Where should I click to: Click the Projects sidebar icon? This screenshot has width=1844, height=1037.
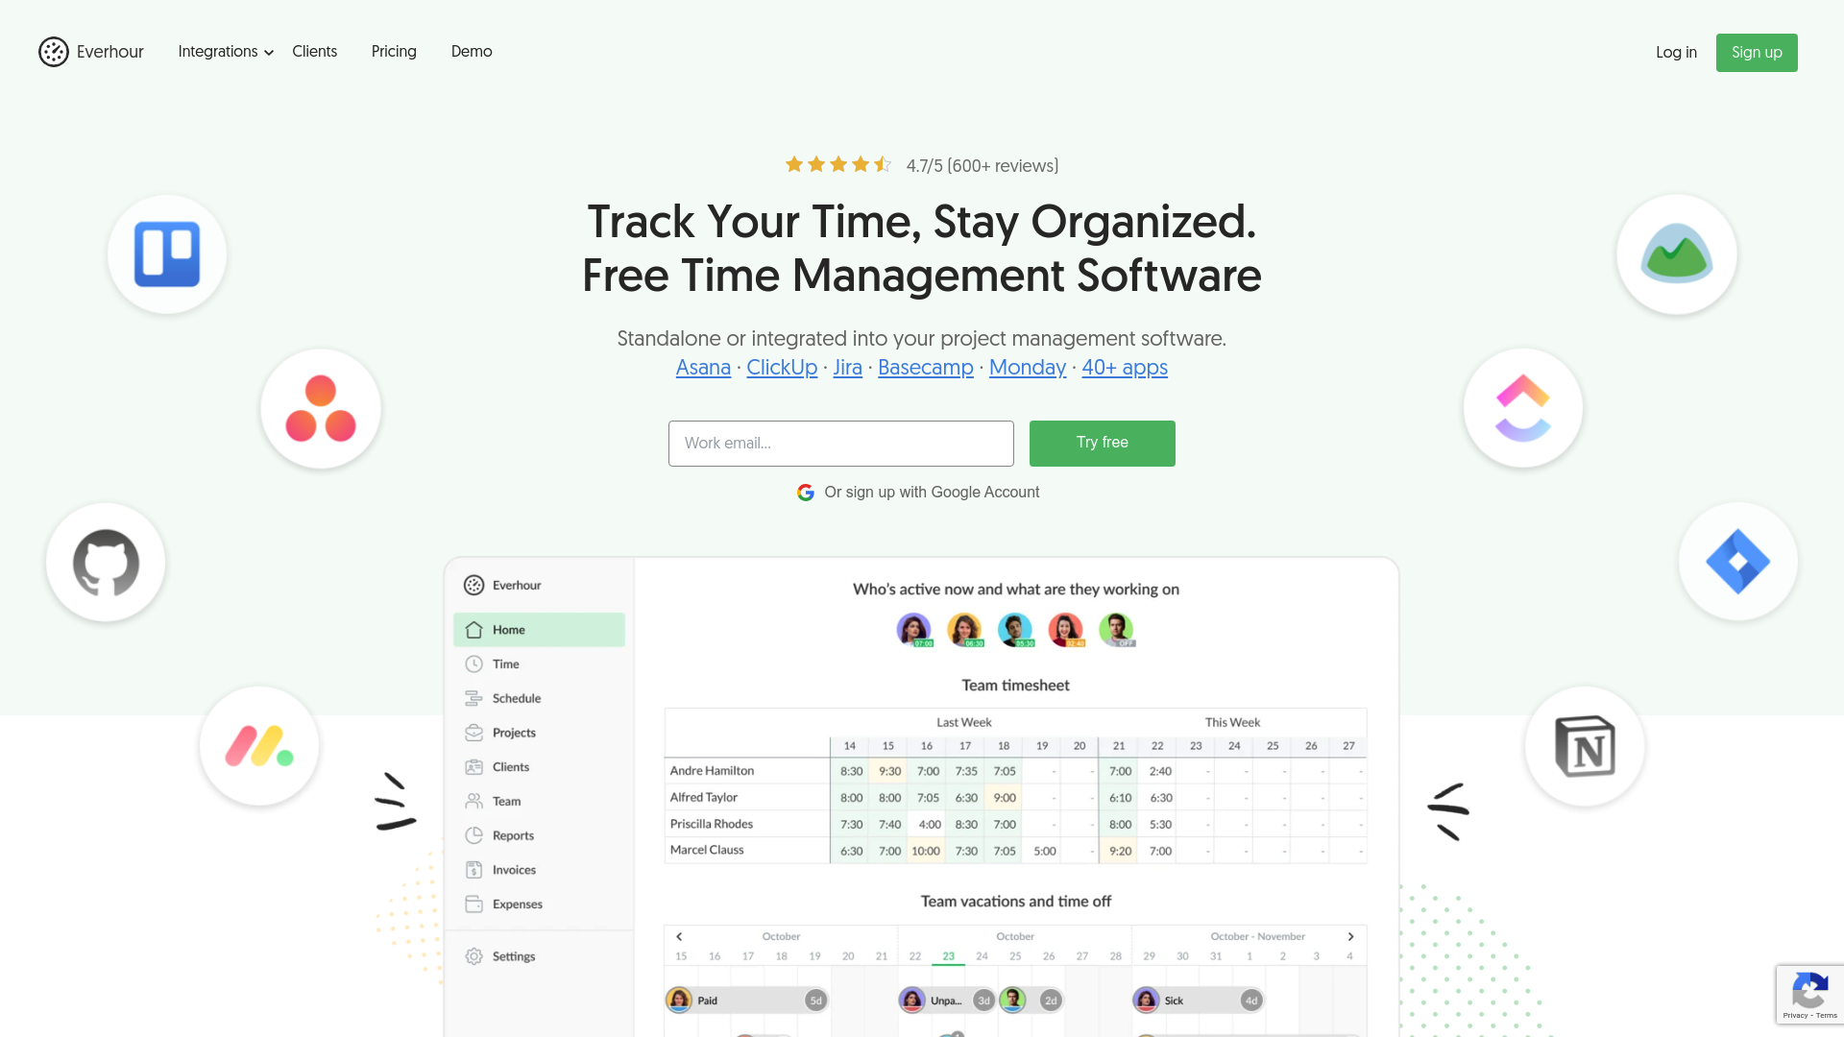[x=475, y=732]
